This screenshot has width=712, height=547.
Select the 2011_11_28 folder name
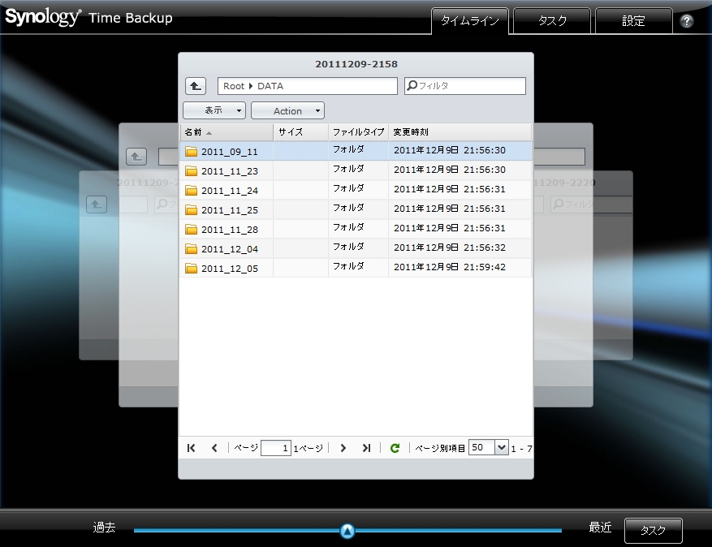point(229,230)
